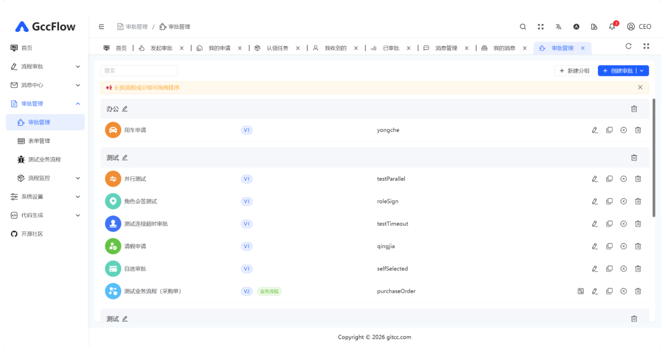Select the testTimeout key text
Viewport: 663px width, 353px height.
[x=392, y=223]
